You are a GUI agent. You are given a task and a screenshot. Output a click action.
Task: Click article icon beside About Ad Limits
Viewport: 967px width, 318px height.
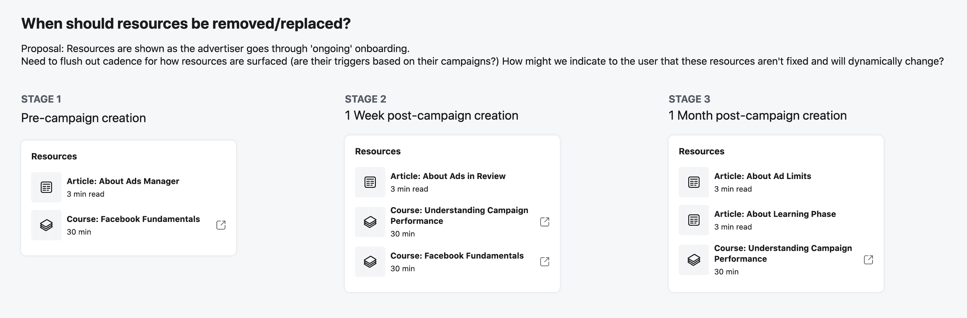[x=693, y=182]
